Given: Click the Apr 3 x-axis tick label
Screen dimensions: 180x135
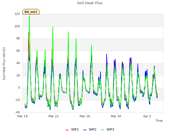Looking at the screenshot, I should click(x=147, y=116).
